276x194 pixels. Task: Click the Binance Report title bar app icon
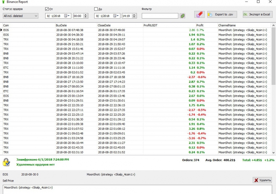pos(3,2)
